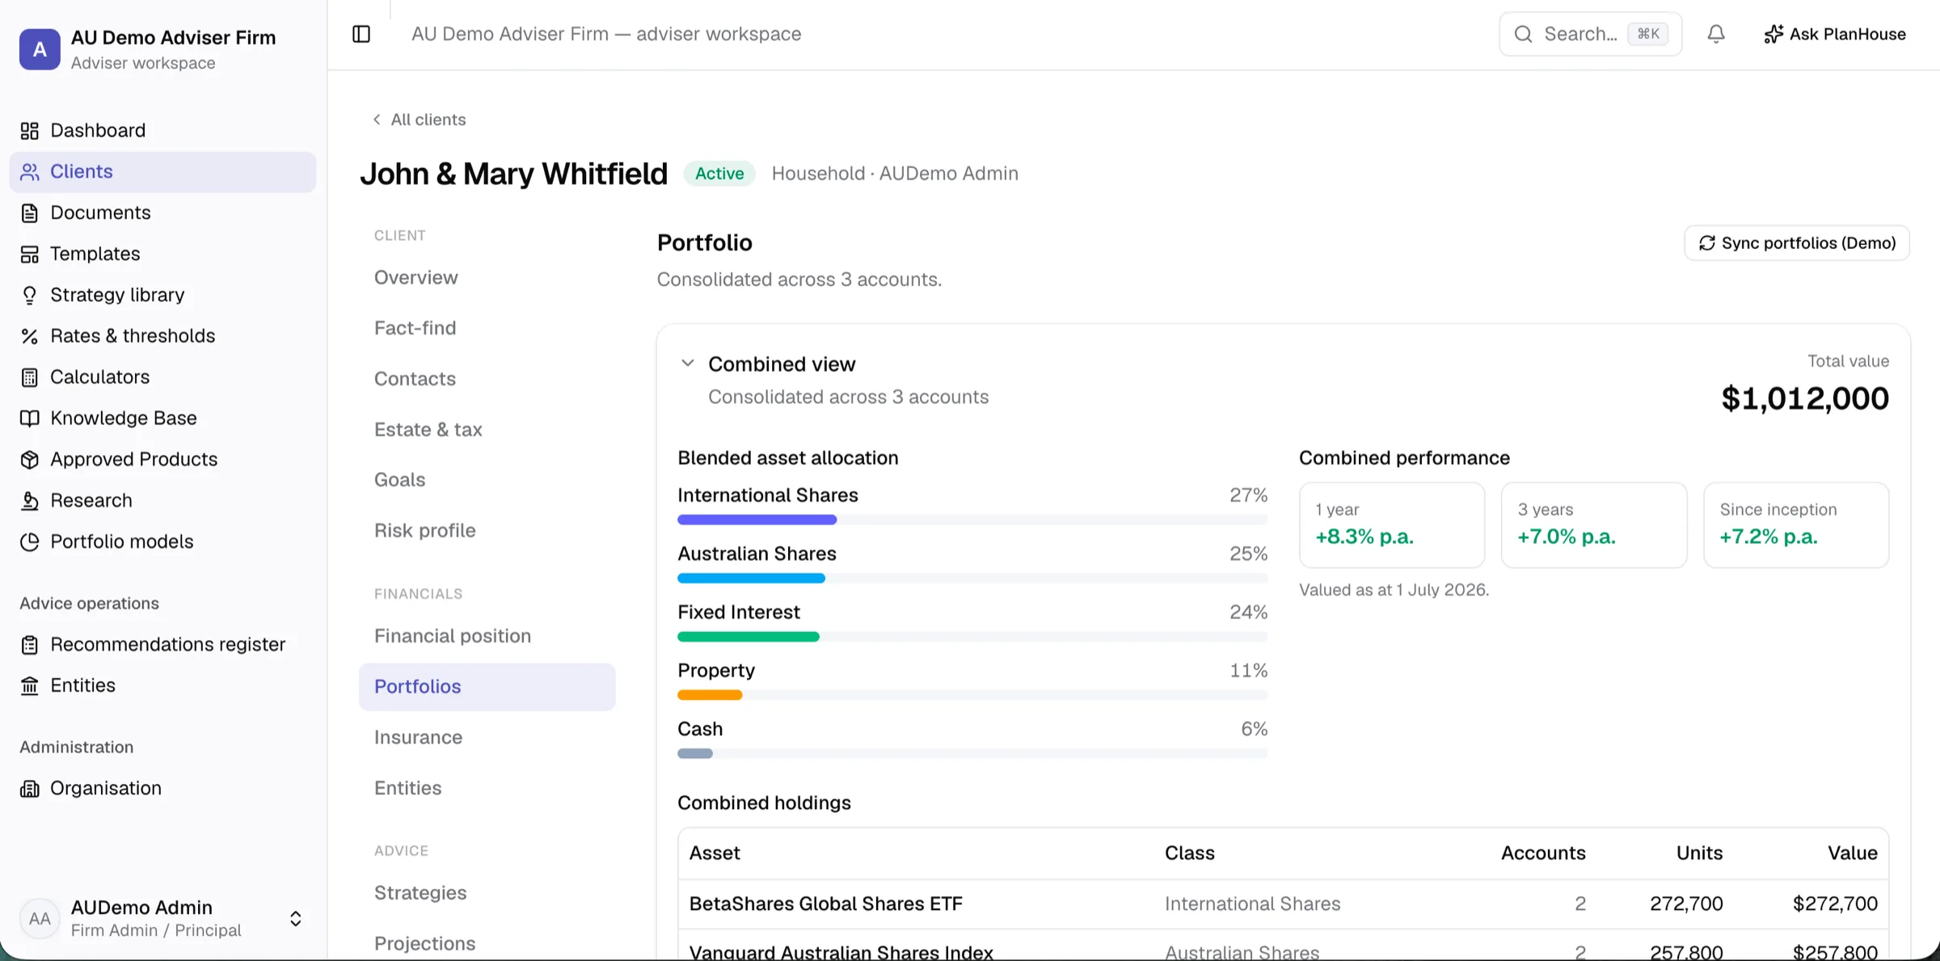1940x961 pixels.
Task: Click the Recommendations register clipboard icon
Action: coord(30,644)
